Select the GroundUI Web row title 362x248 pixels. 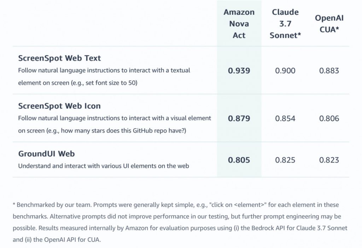46,154
